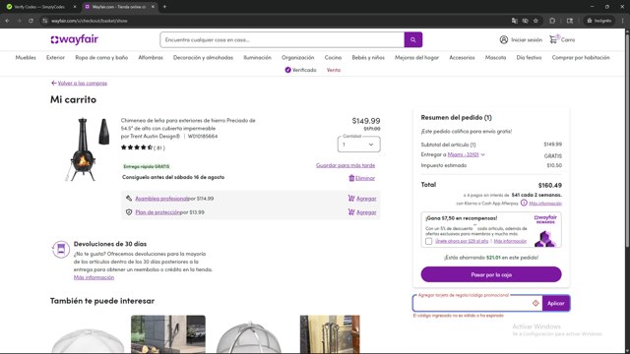Open the Mejoras del hogar menu
This screenshot has height=354, width=630.
(x=416, y=57)
